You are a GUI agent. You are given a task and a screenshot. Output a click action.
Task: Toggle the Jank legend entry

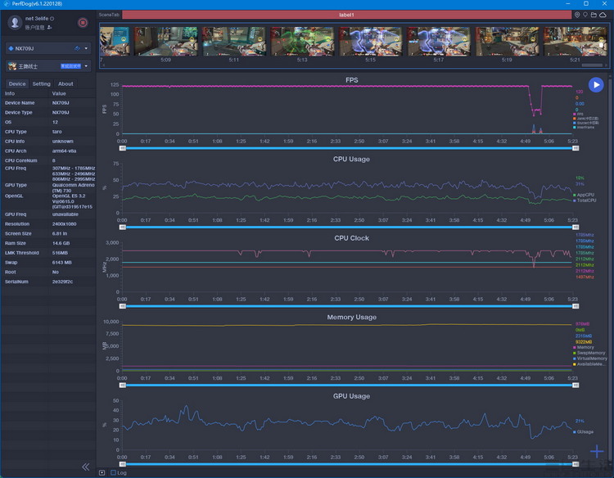coord(586,118)
